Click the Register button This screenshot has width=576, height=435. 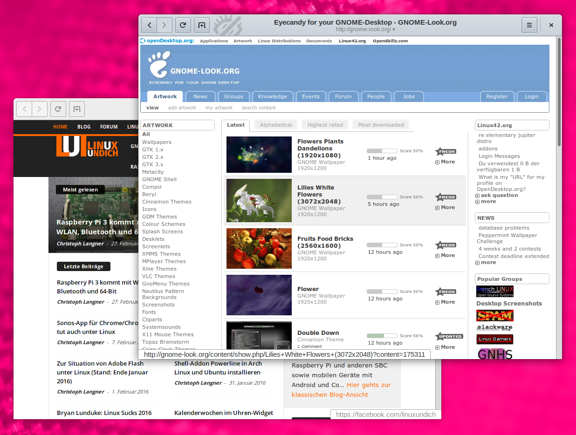497,96
